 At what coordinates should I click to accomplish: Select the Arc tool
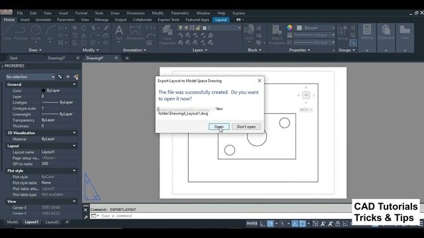[50, 32]
